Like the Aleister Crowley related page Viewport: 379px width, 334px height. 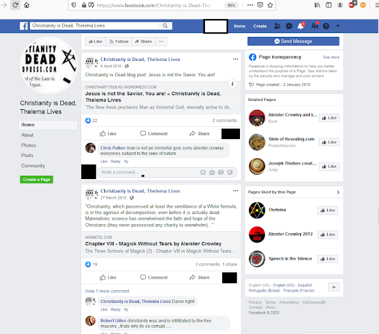tap(329, 118)
